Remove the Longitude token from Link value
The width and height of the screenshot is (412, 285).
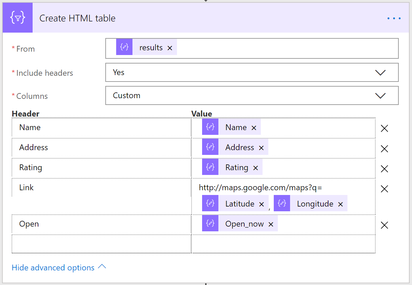pos(340,204)
